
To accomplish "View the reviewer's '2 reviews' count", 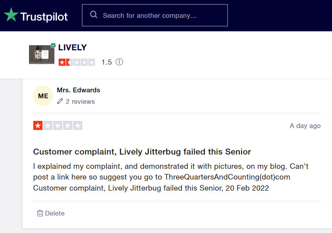I will tap(80, 101).
